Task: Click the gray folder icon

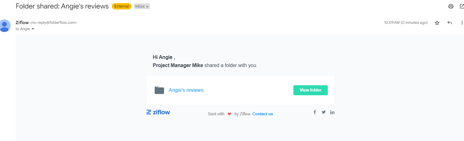Action: (159, 90)
